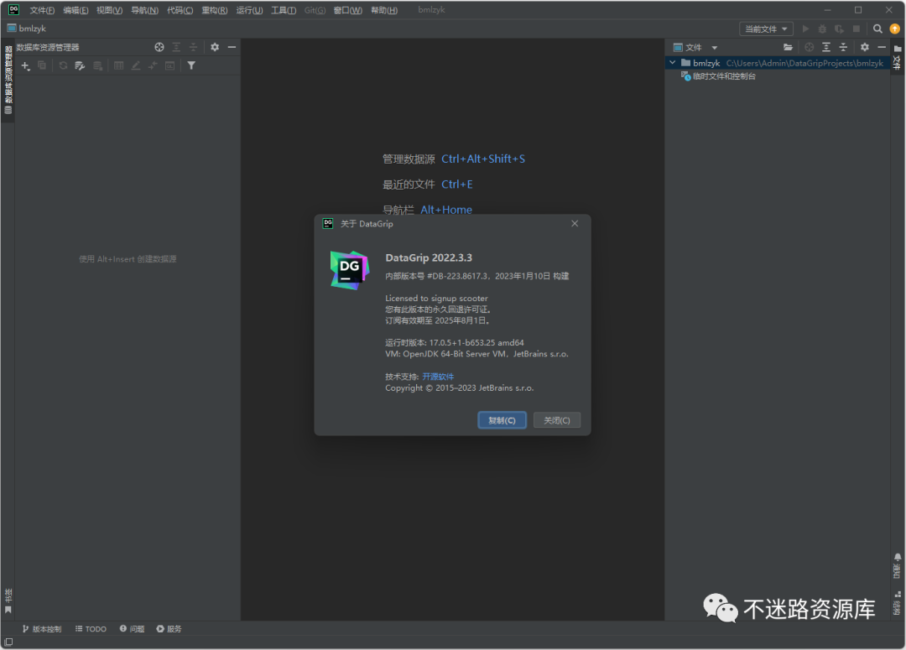Open the 版本控制 tool window tab
This screenshot has width=906, height=650.
pyautogui.click(x=42, y=629)
